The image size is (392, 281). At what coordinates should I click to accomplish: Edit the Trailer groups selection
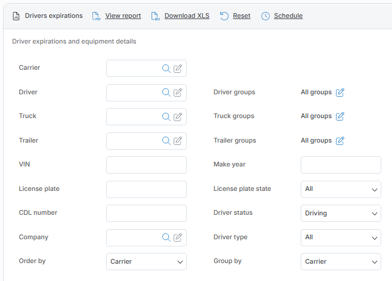pyautogui.click(x=340, y=141)
